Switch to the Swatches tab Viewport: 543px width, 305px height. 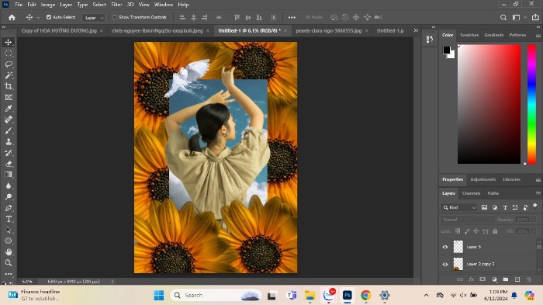coord(469,35)
